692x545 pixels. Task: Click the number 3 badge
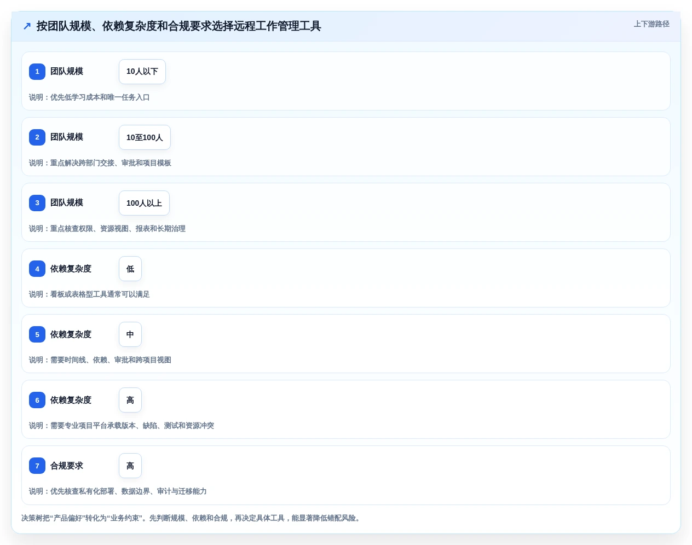pos(37,203)
